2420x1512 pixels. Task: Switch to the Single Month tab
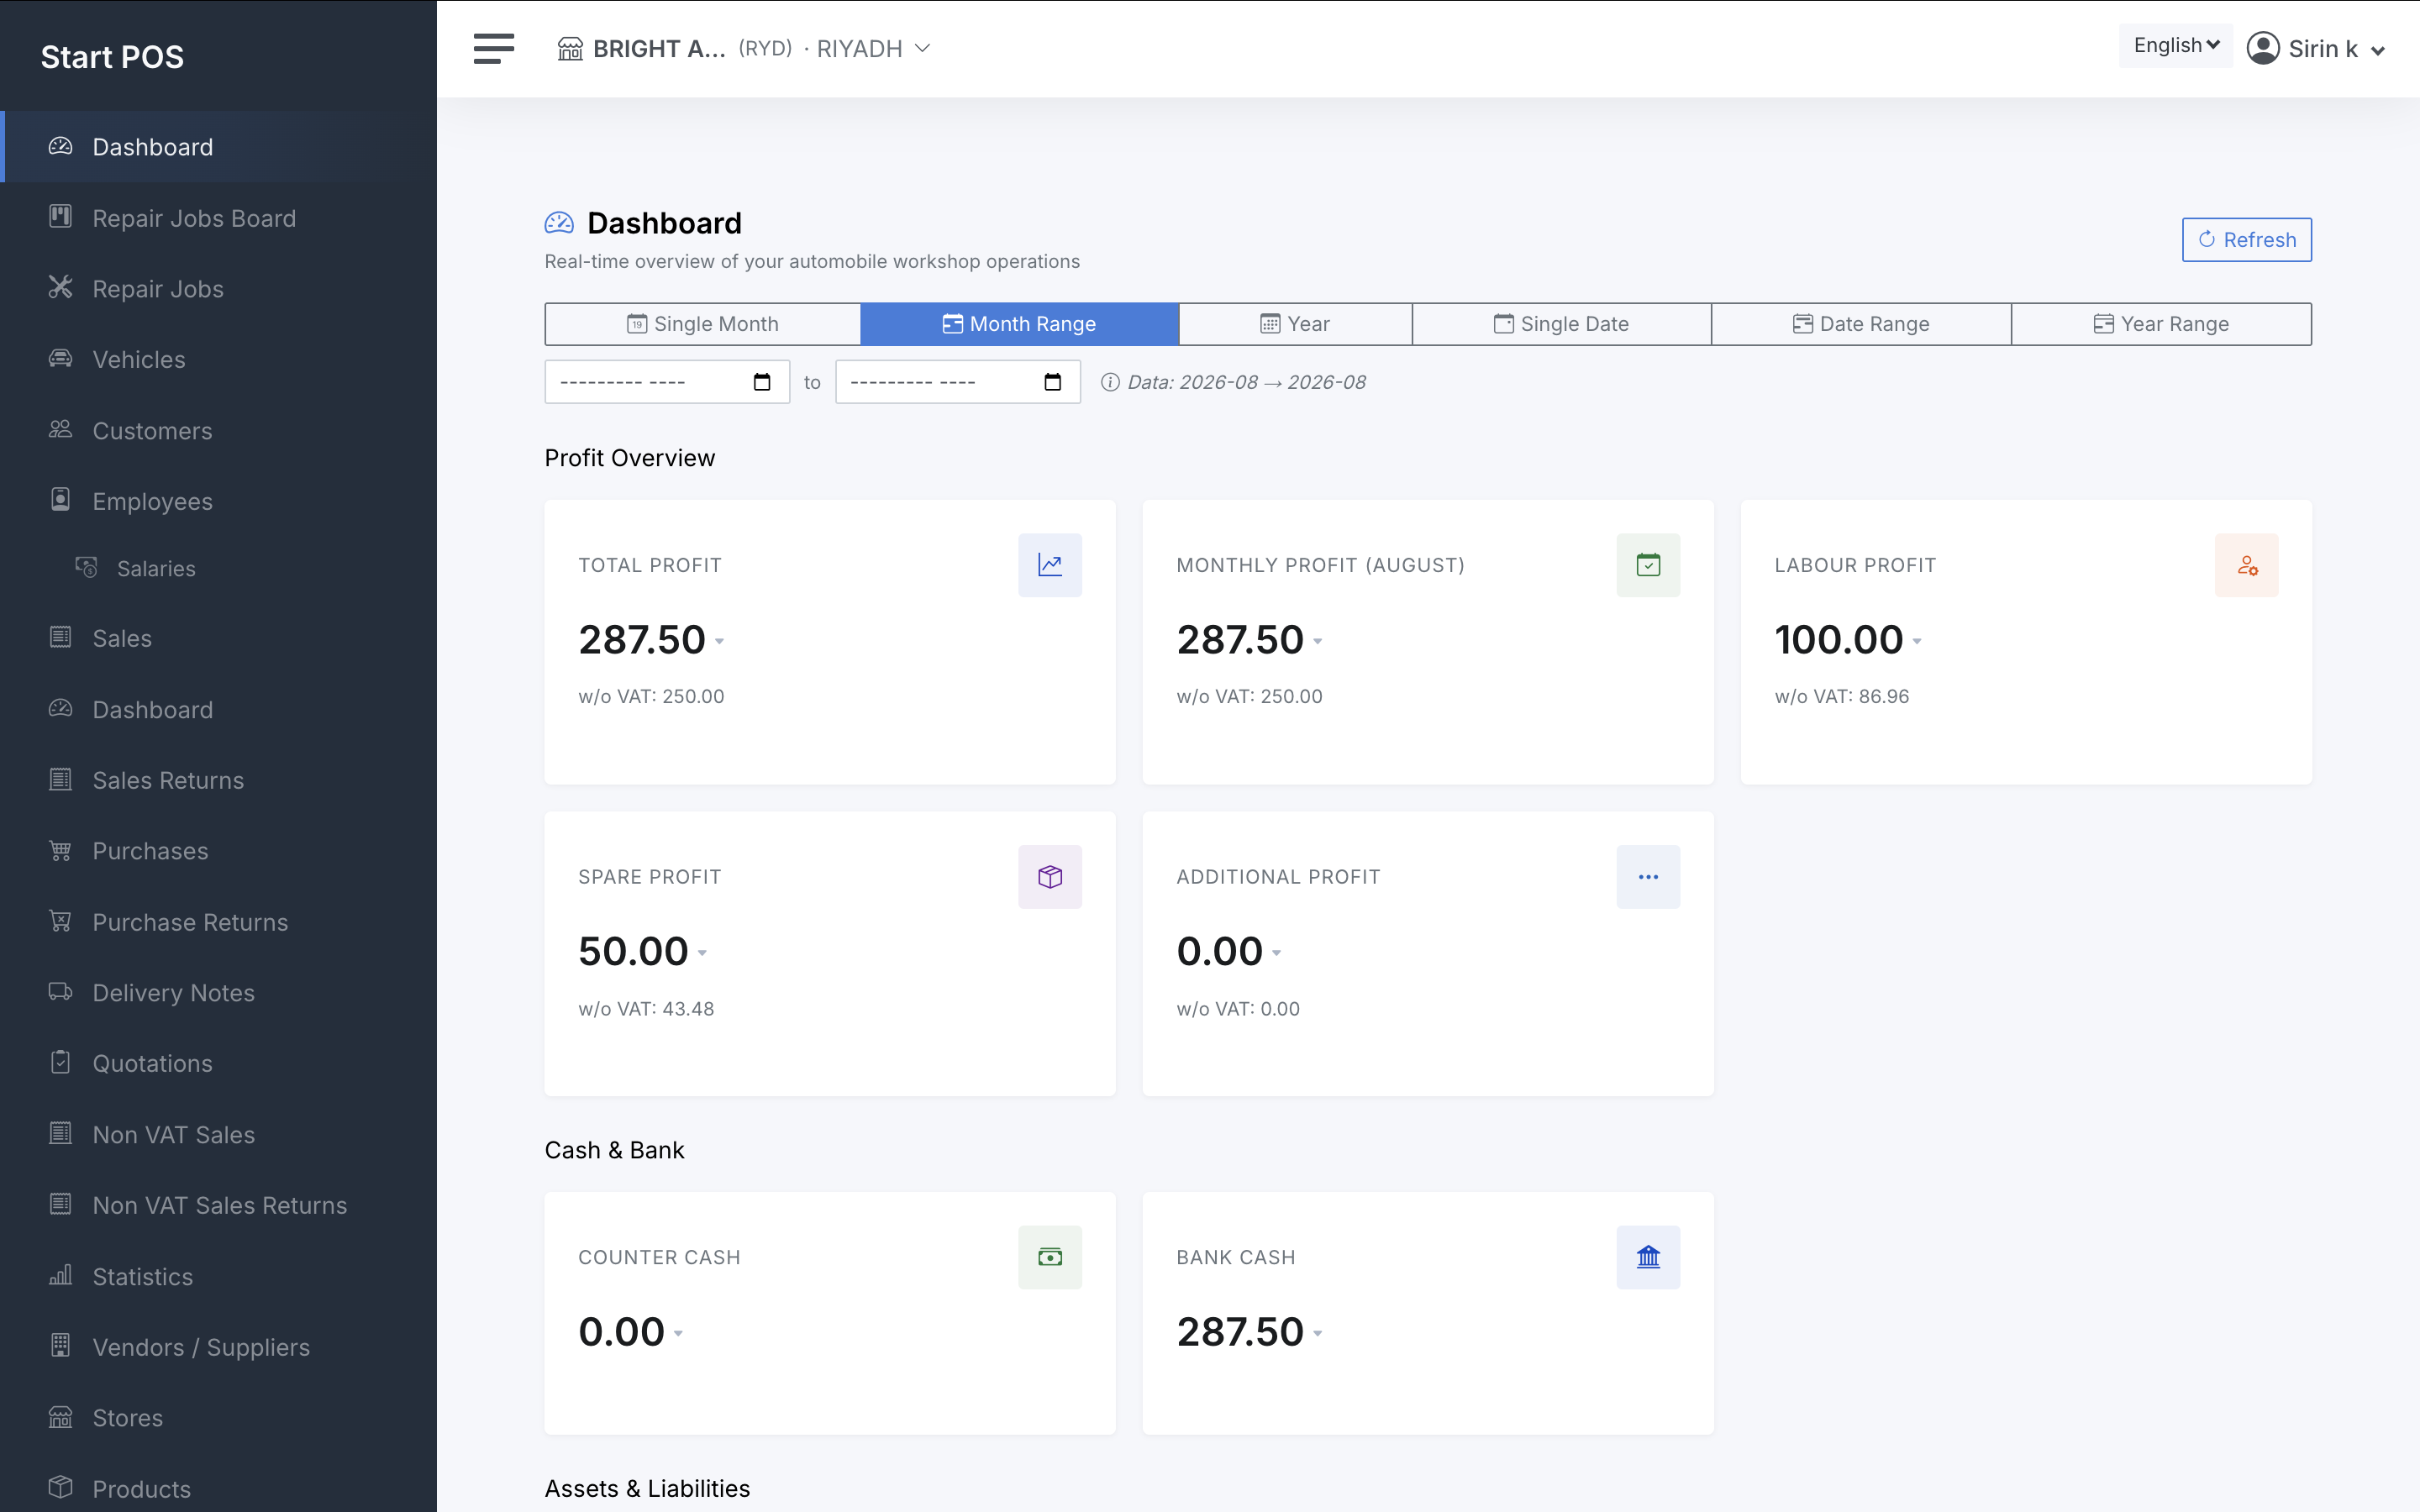coord(703,324)
